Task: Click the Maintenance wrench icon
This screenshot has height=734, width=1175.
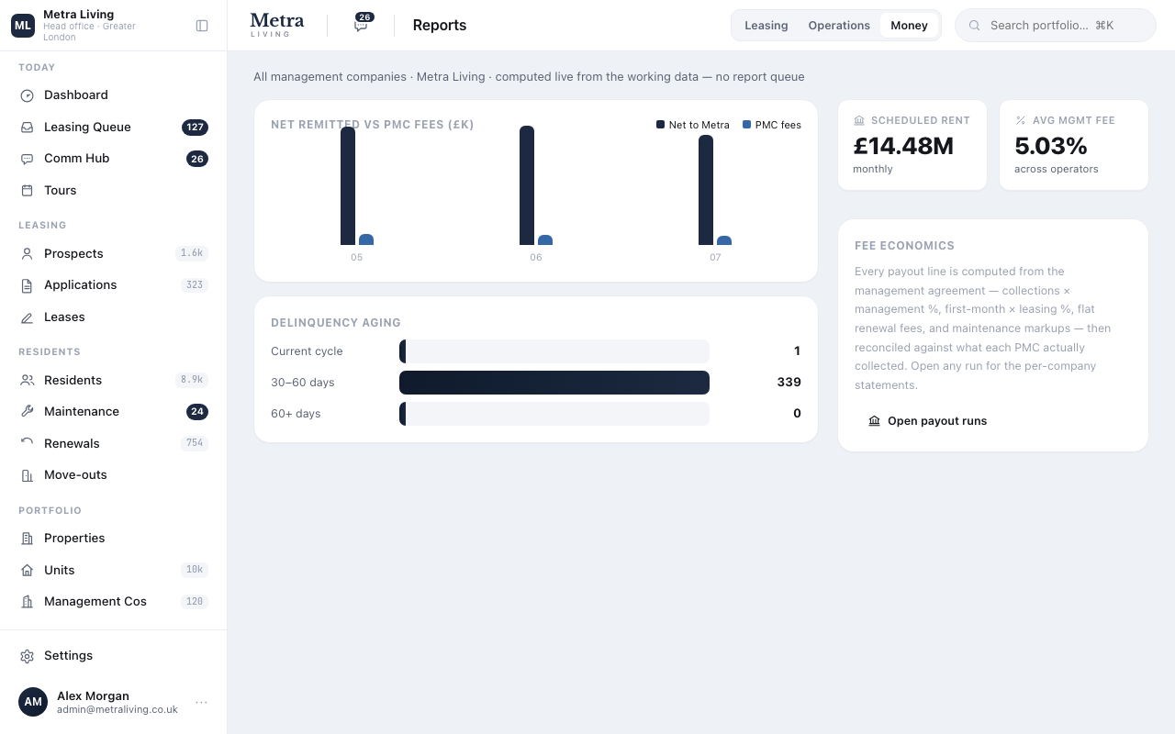Action: click(x=27, y=412)
